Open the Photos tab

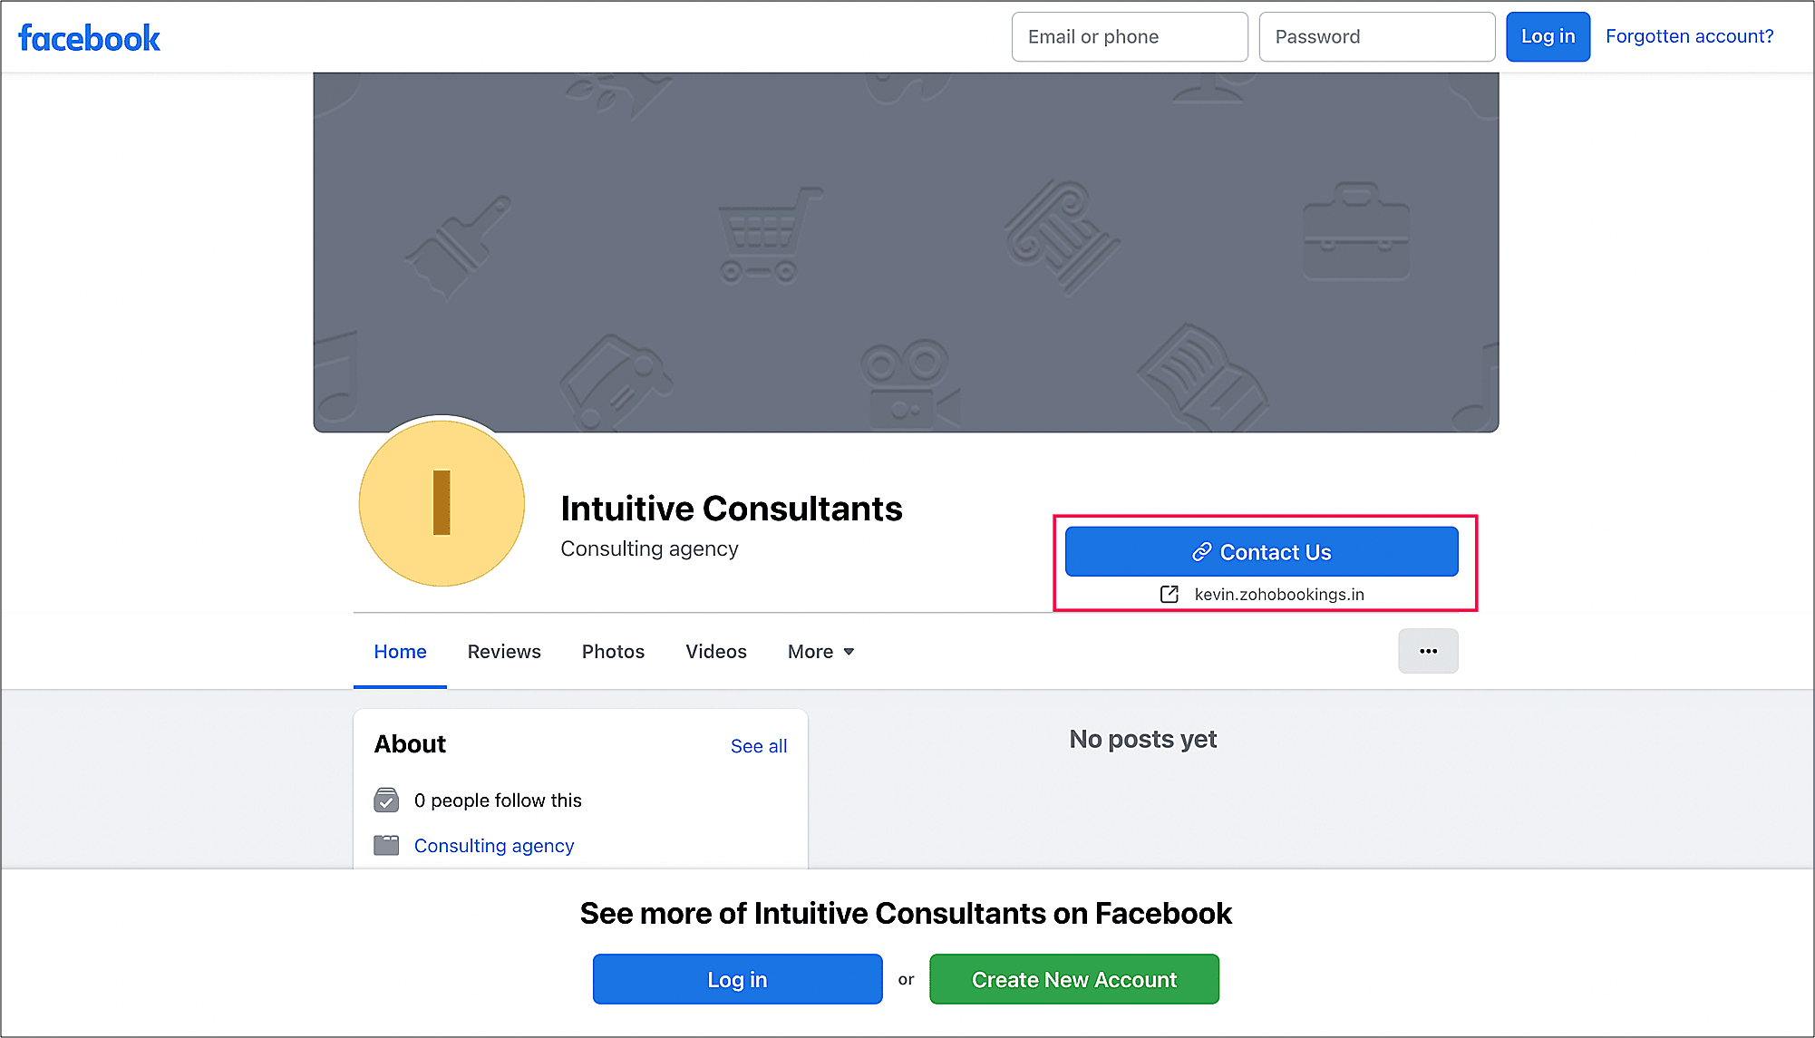point(613,651)
